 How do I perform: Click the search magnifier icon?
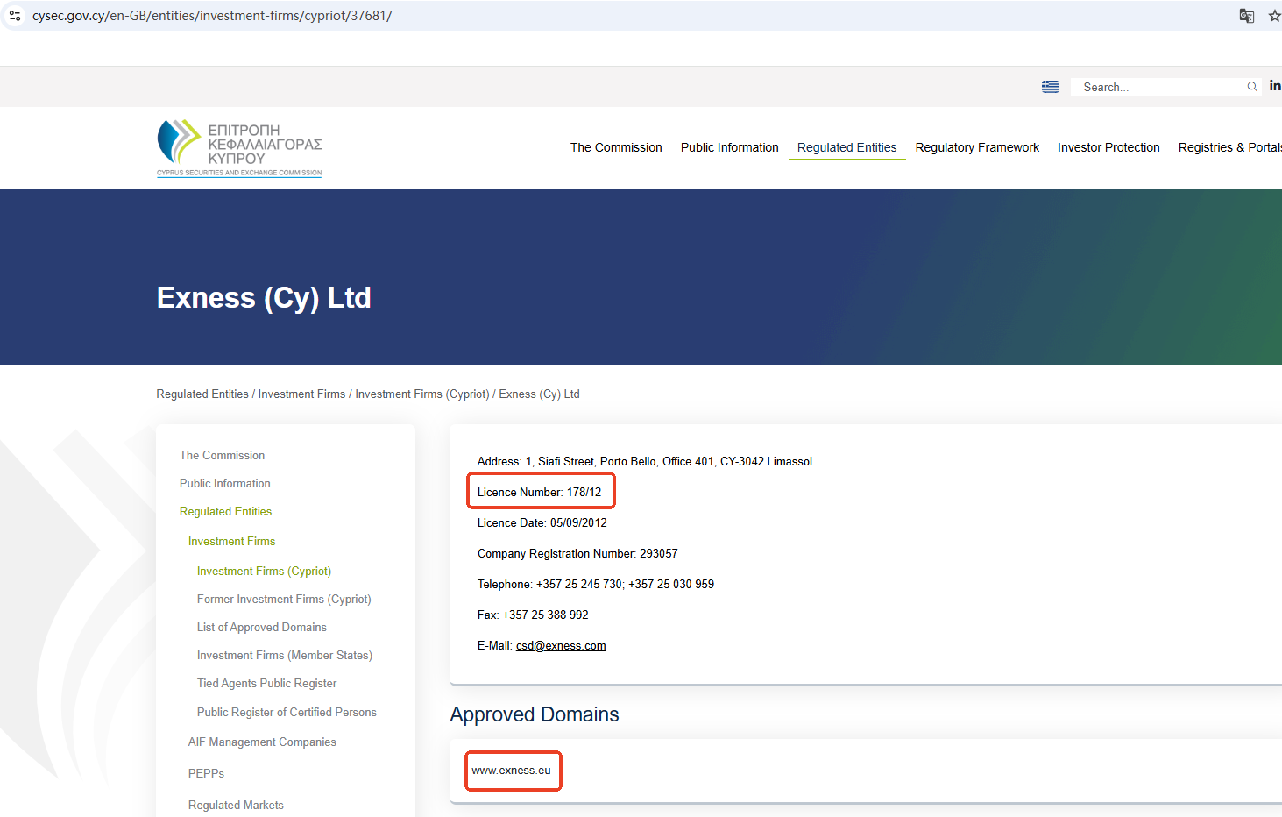[1252, 87]
